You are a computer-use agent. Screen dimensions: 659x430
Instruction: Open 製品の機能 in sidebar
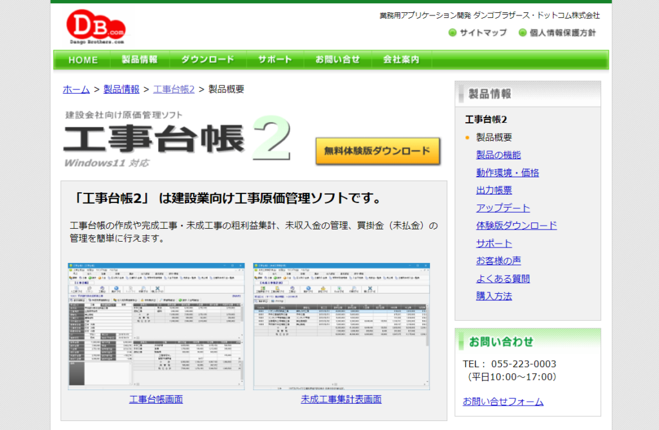point(498,155)
